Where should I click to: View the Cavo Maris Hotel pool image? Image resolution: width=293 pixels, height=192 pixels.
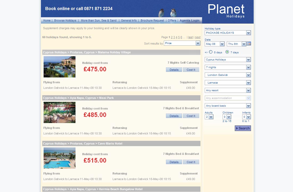pyautogui.click(x=60, y=158)
